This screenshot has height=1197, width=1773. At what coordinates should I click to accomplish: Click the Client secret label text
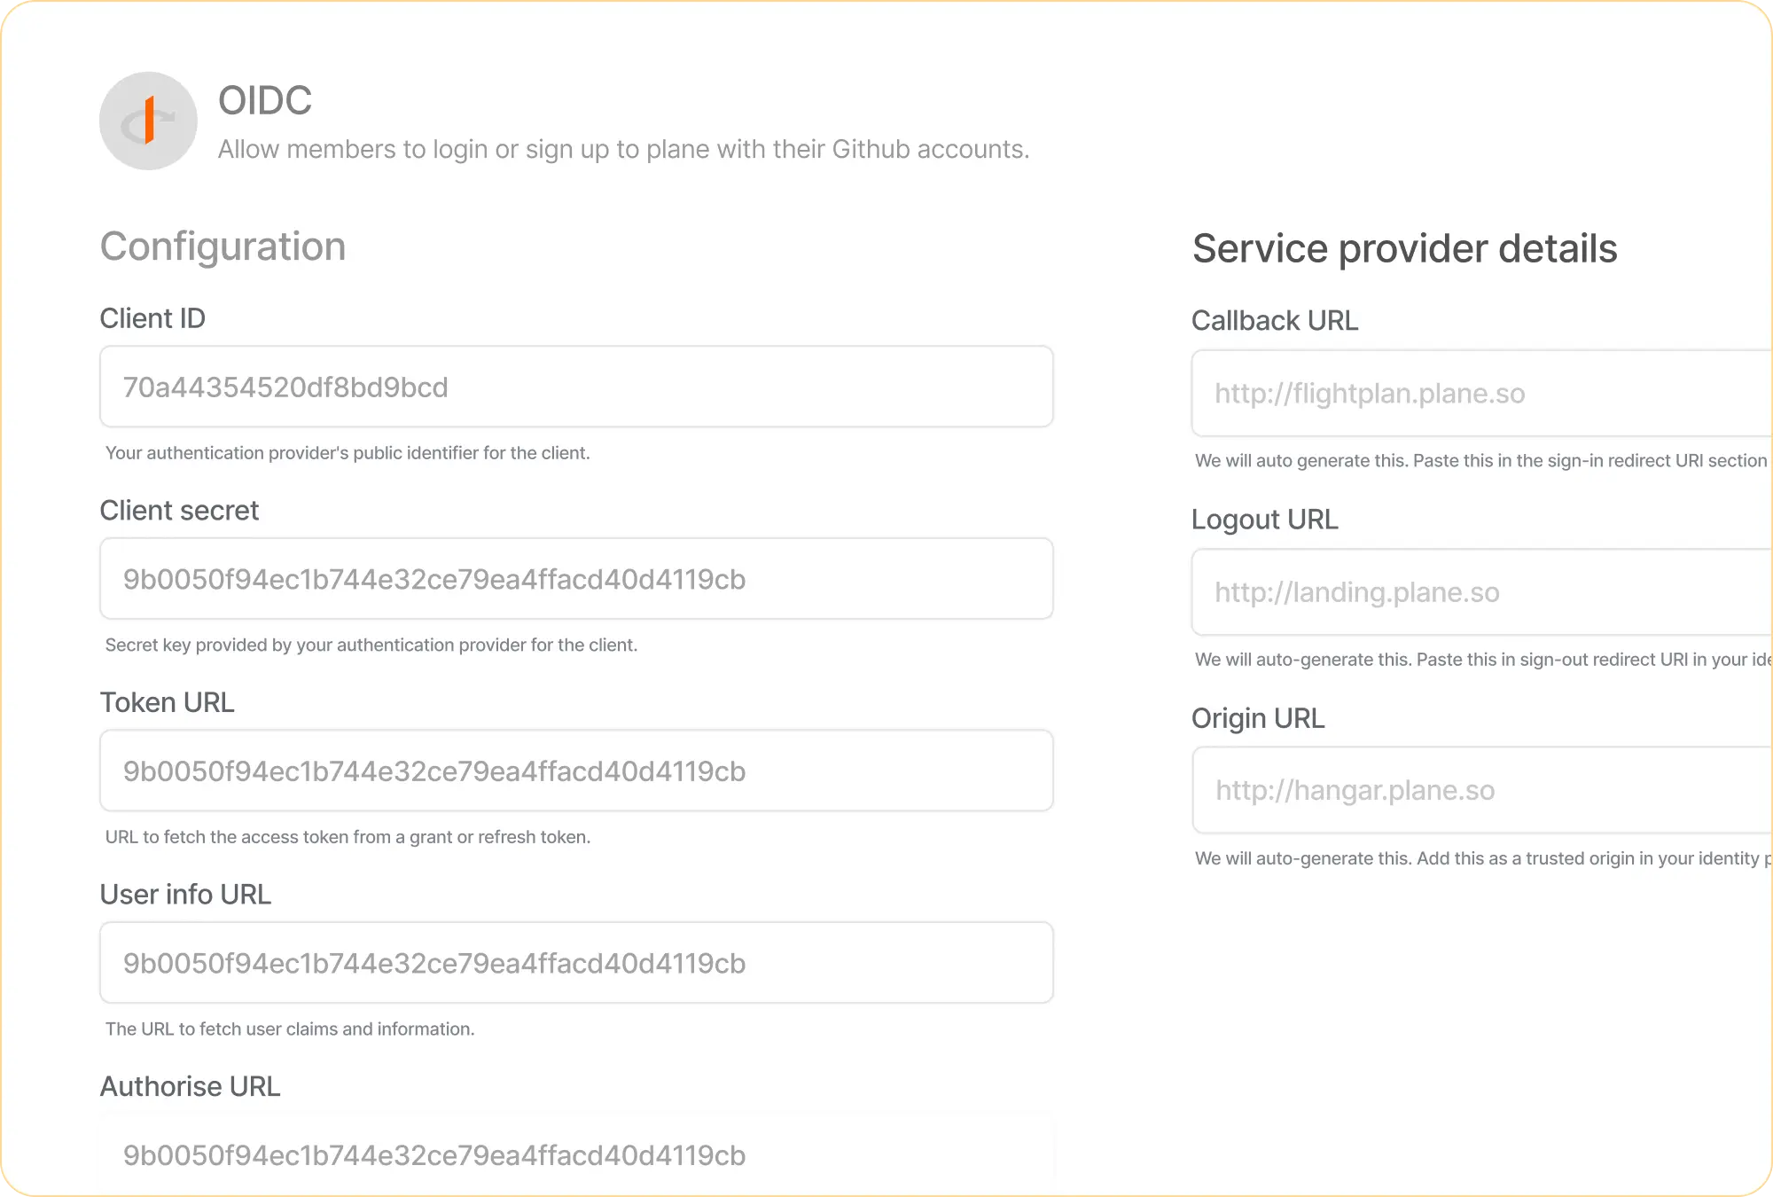click(x=179, y=511)
